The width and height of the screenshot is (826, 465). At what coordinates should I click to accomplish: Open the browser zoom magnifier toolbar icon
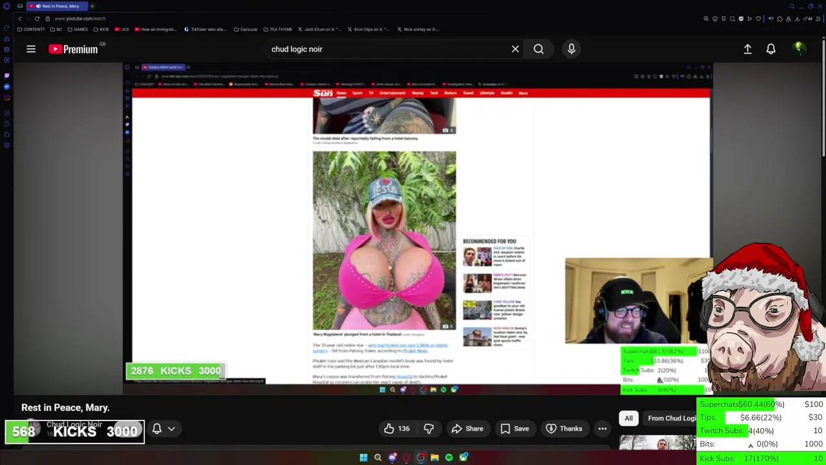(x=706, y=19)
